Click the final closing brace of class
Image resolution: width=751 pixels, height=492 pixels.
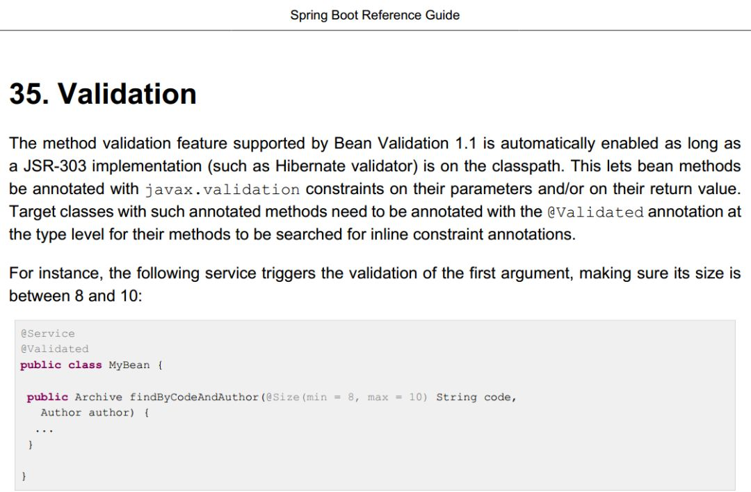[x=24, y=476]
